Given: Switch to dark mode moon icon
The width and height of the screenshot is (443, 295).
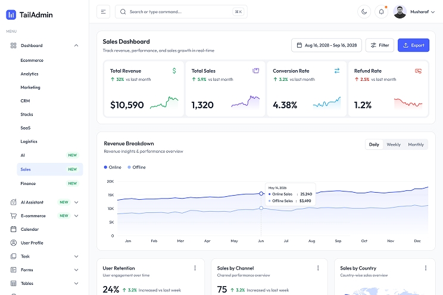Looking at the screenshot, I should (x=364, y=12).
